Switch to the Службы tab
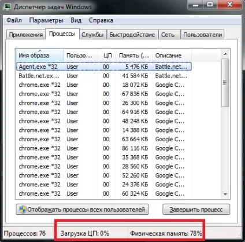 (x=92, y=35)
